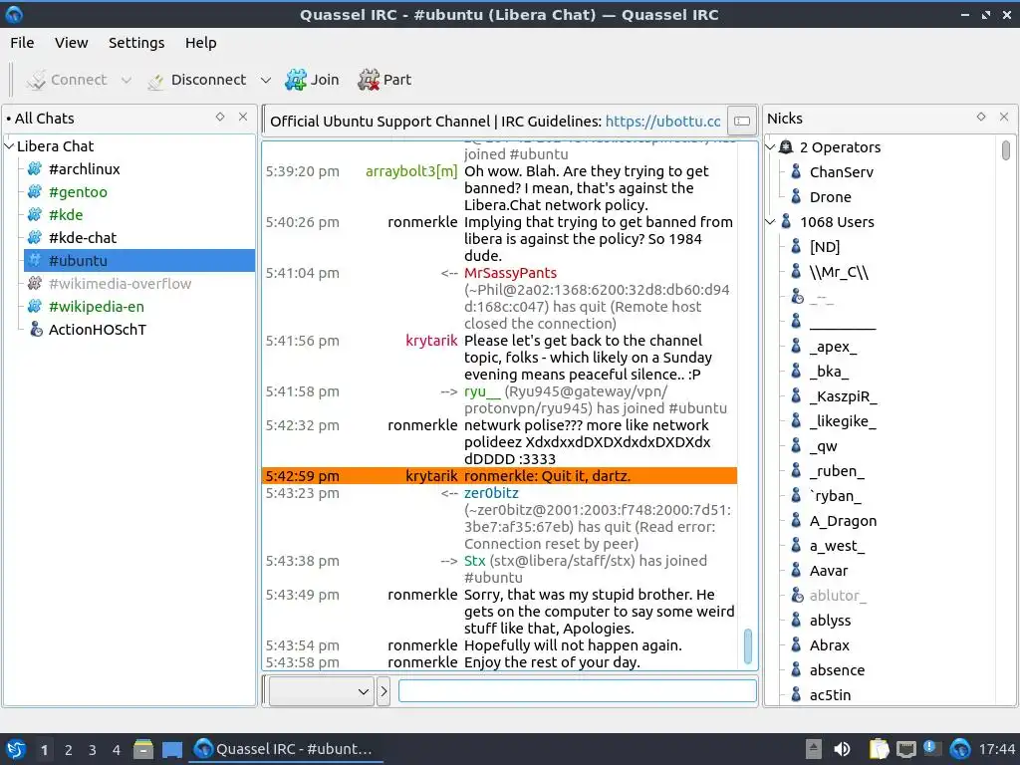Select the #ubuntu channel icon
This screenshot has width=1020, height=765.
(35, 261)
